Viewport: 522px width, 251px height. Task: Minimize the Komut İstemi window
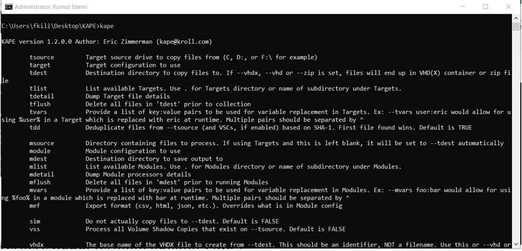(x=462, y=7)
